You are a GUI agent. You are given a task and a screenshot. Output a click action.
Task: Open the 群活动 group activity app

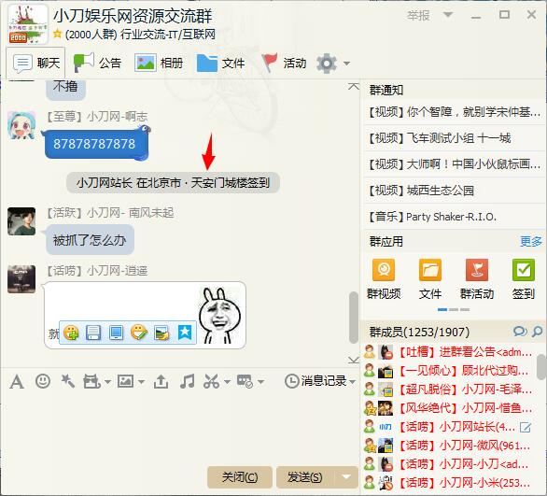click(477, 279)
